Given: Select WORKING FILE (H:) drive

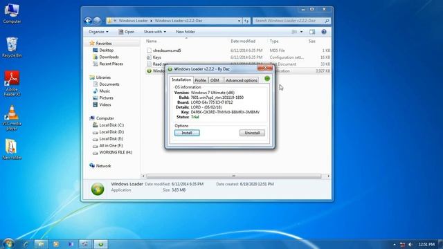Looking at the screenshot, I should click(x=116, y=152).
